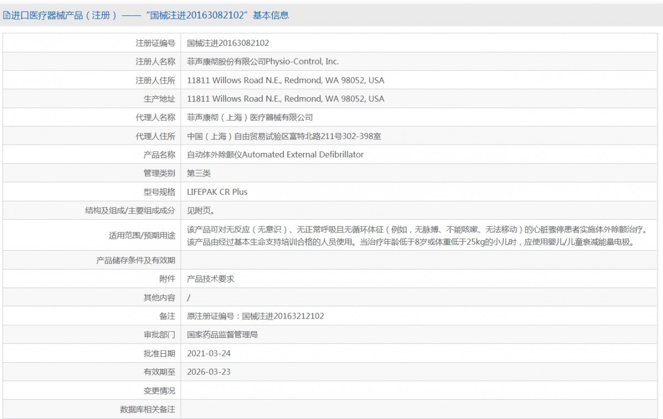Click the 管理类别 label
Screen dimensions: 663x419
click(x=160, y=173)
